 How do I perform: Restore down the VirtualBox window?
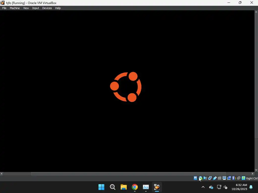pyautogui.click(x=240, y=3)
